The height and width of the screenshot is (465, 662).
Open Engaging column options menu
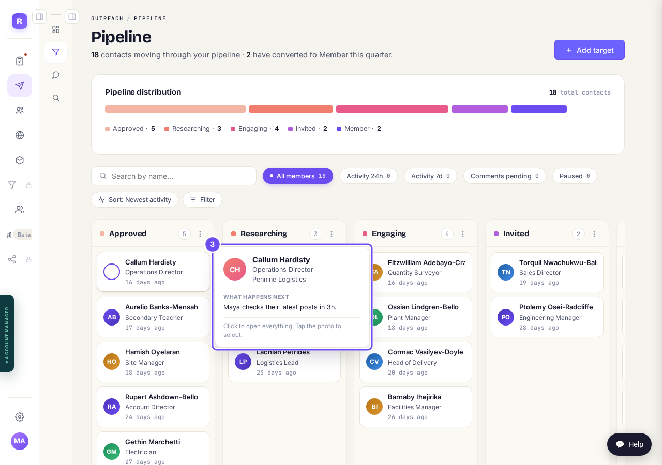pyautogui.click(x=463, y=234)
